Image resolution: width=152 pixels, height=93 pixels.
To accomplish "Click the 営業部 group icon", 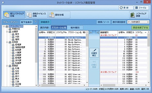I will [10, 66].
